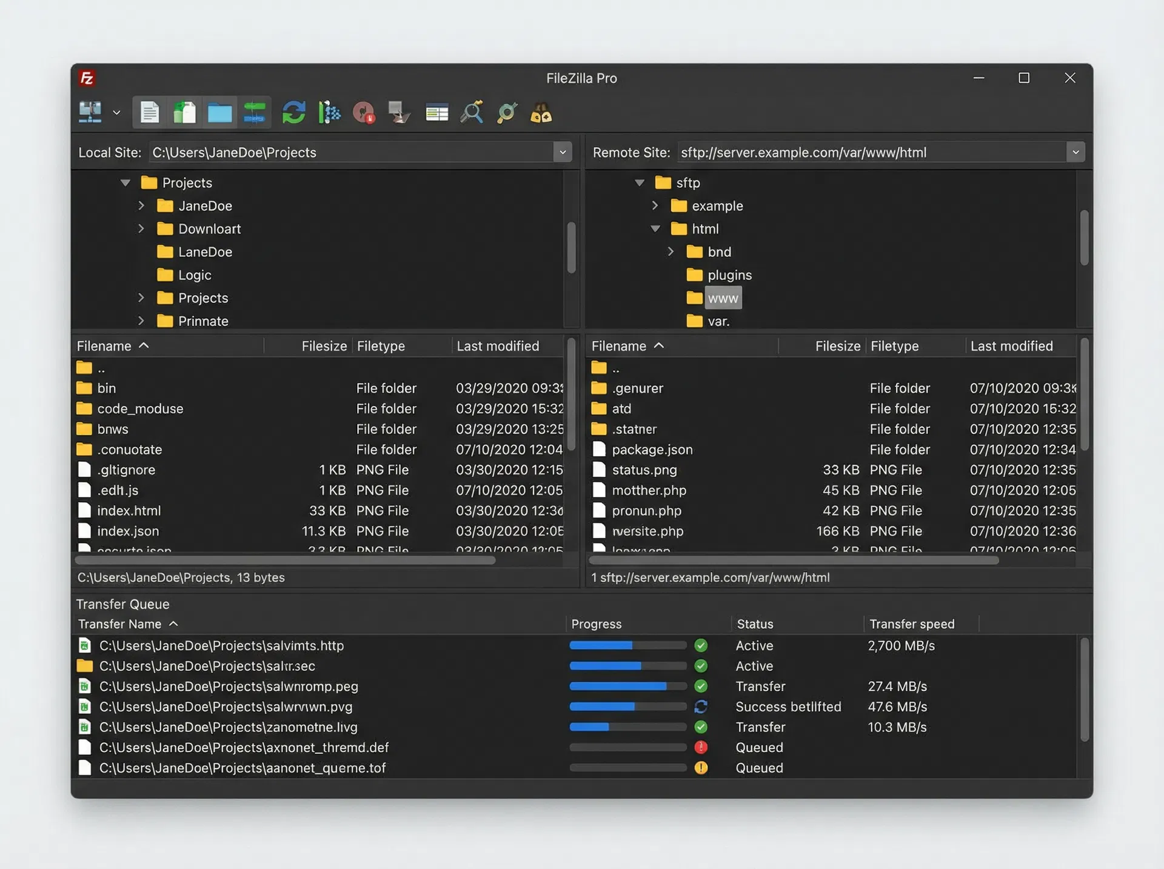Click the Process queue toolbar icon
Viewport: 1164px width, 869px height.
329,113
